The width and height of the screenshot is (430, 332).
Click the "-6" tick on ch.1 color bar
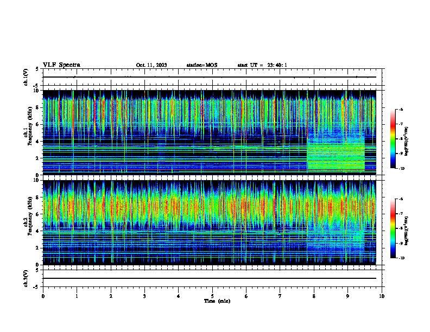401,109
